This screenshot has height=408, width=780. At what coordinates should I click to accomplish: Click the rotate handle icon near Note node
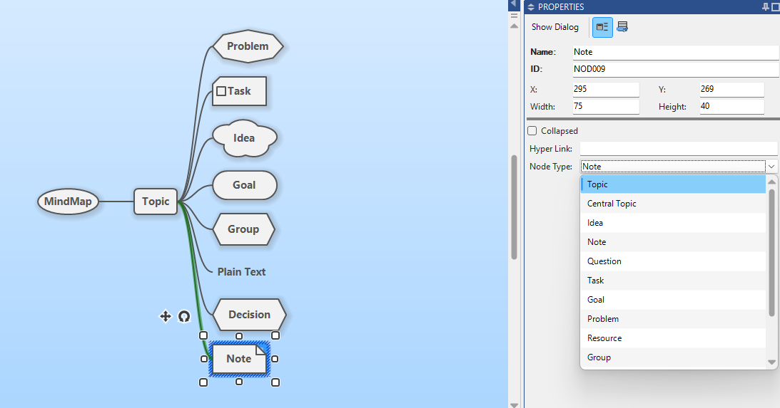(184, 316)
